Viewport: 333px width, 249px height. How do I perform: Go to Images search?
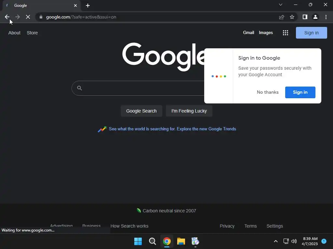[x=266, y=33]
